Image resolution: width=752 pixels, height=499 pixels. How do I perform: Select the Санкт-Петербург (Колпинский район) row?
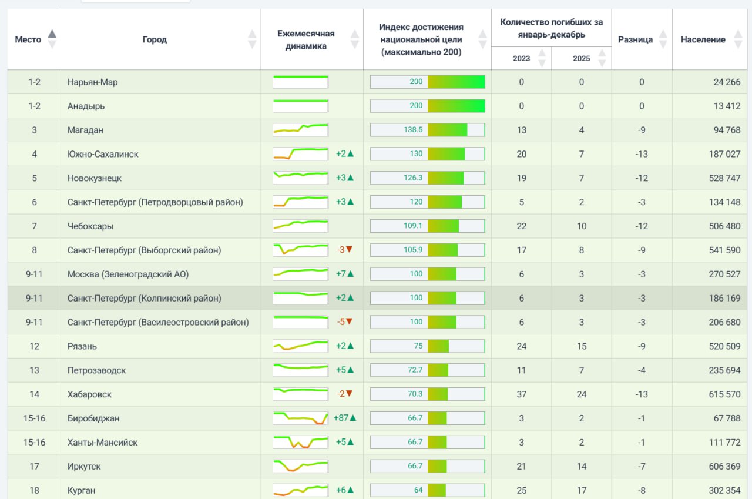[377, 298]
